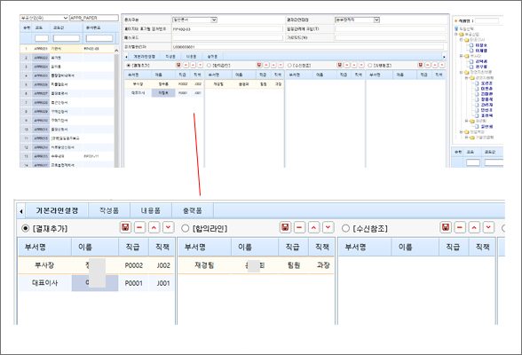Image resolution: width=522 pixels, height=355 pixels.
Task: Click the 합의라인 up arrow in the enlarged detail
Action: (x=313, y=227)
